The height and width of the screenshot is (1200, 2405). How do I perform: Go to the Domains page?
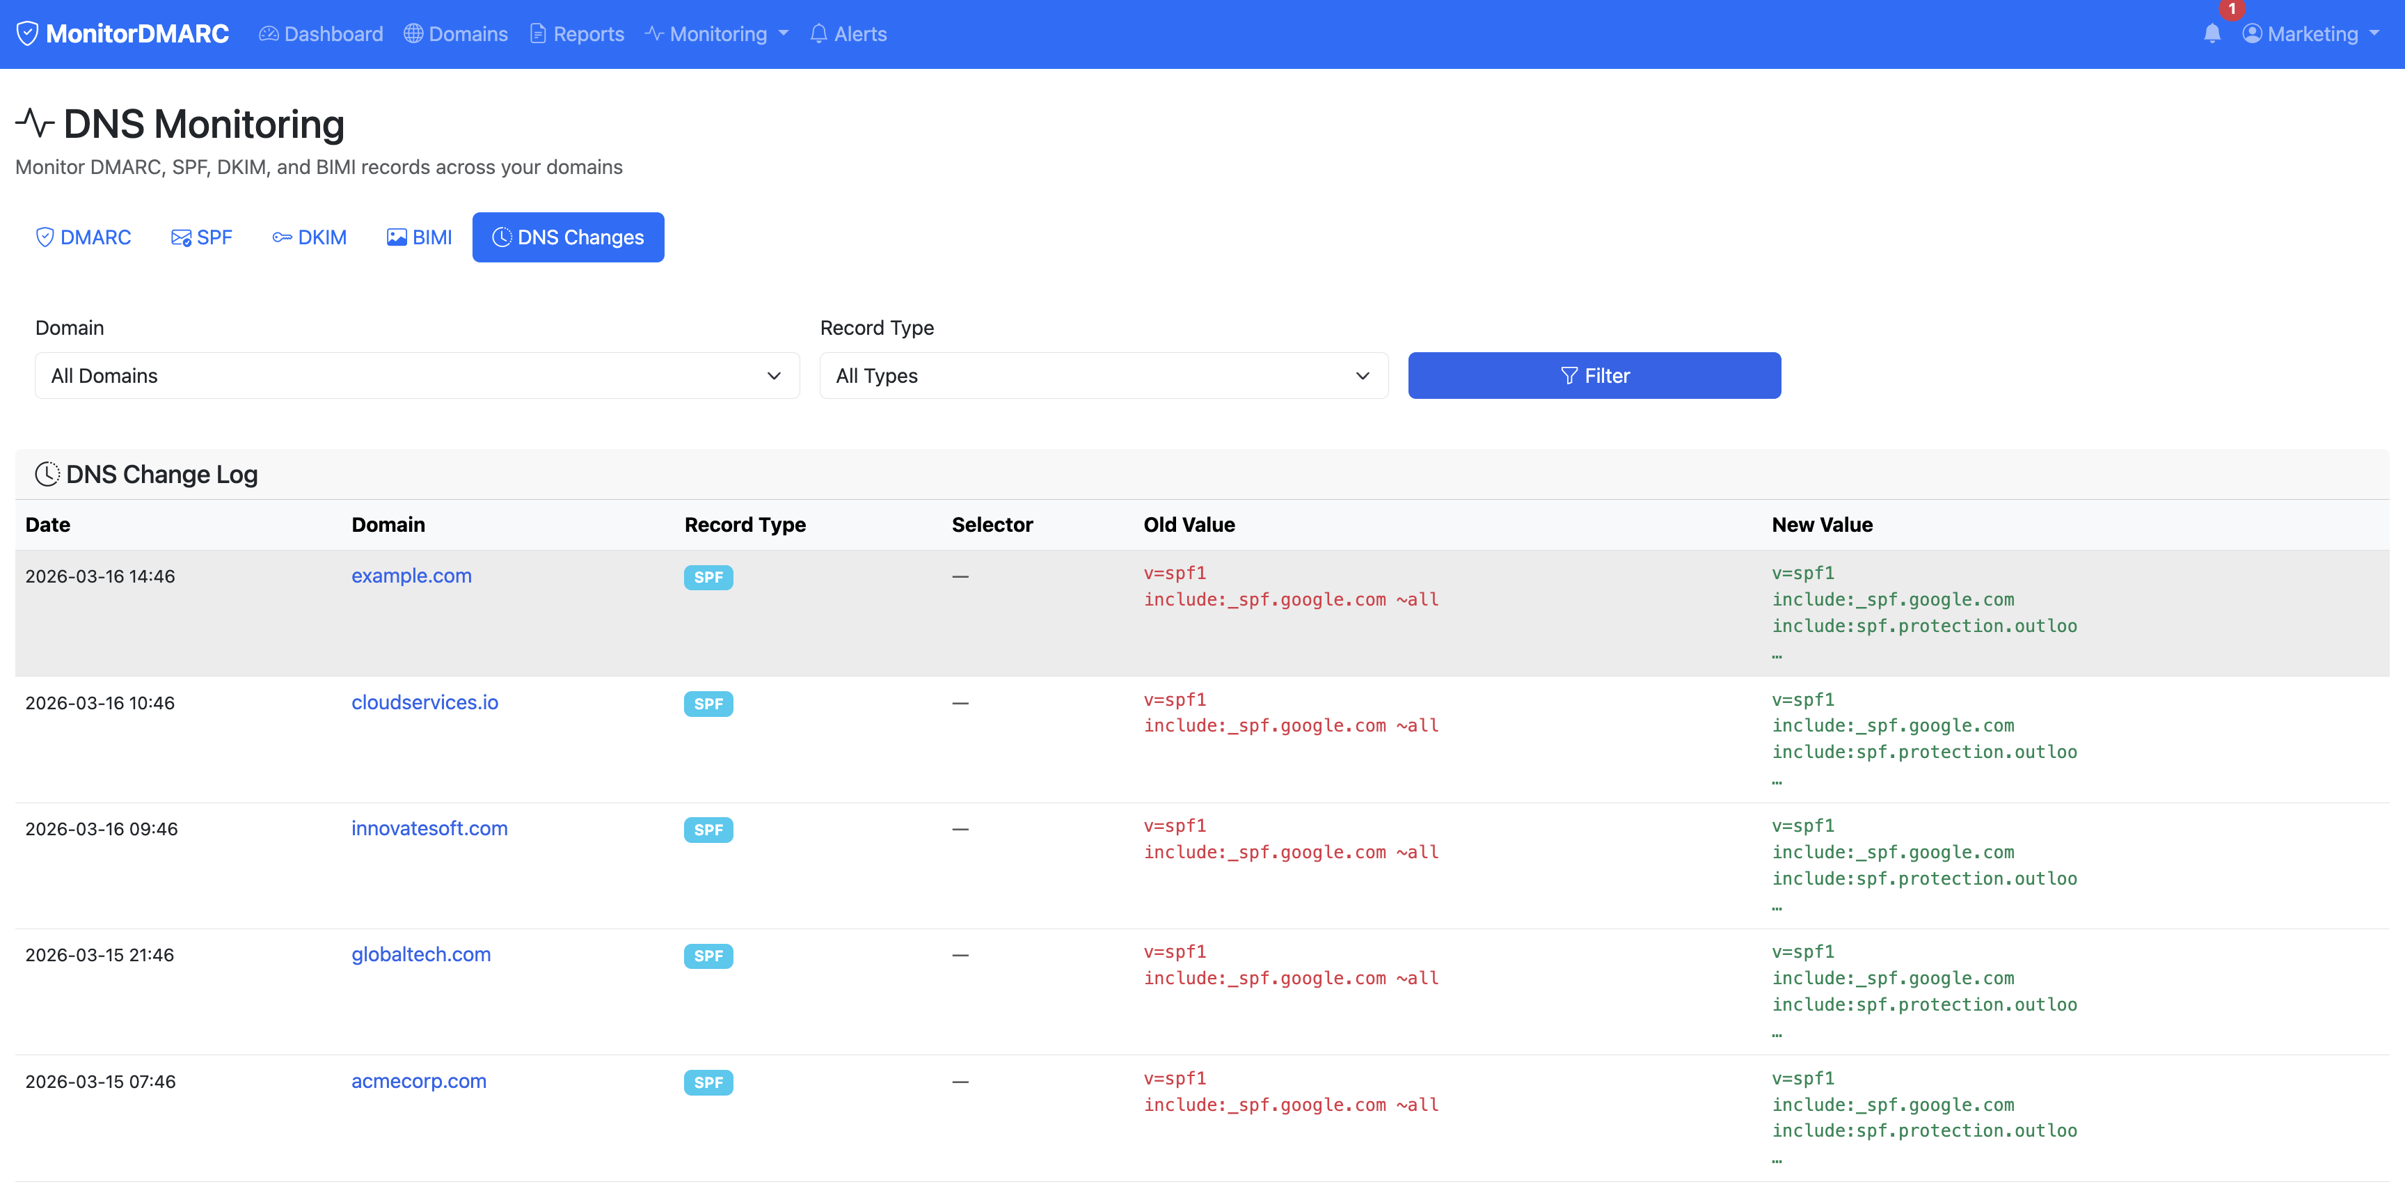click(456, 33)
